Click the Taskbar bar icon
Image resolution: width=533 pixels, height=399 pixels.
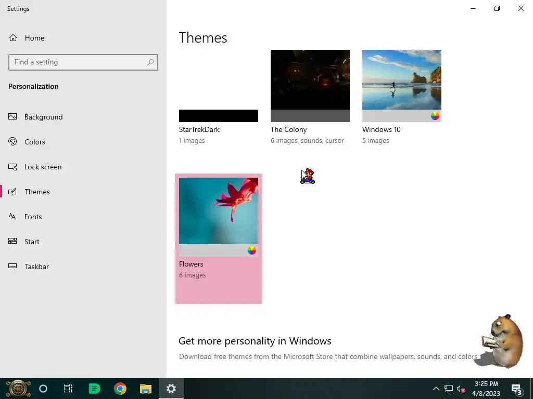(12, 266)
